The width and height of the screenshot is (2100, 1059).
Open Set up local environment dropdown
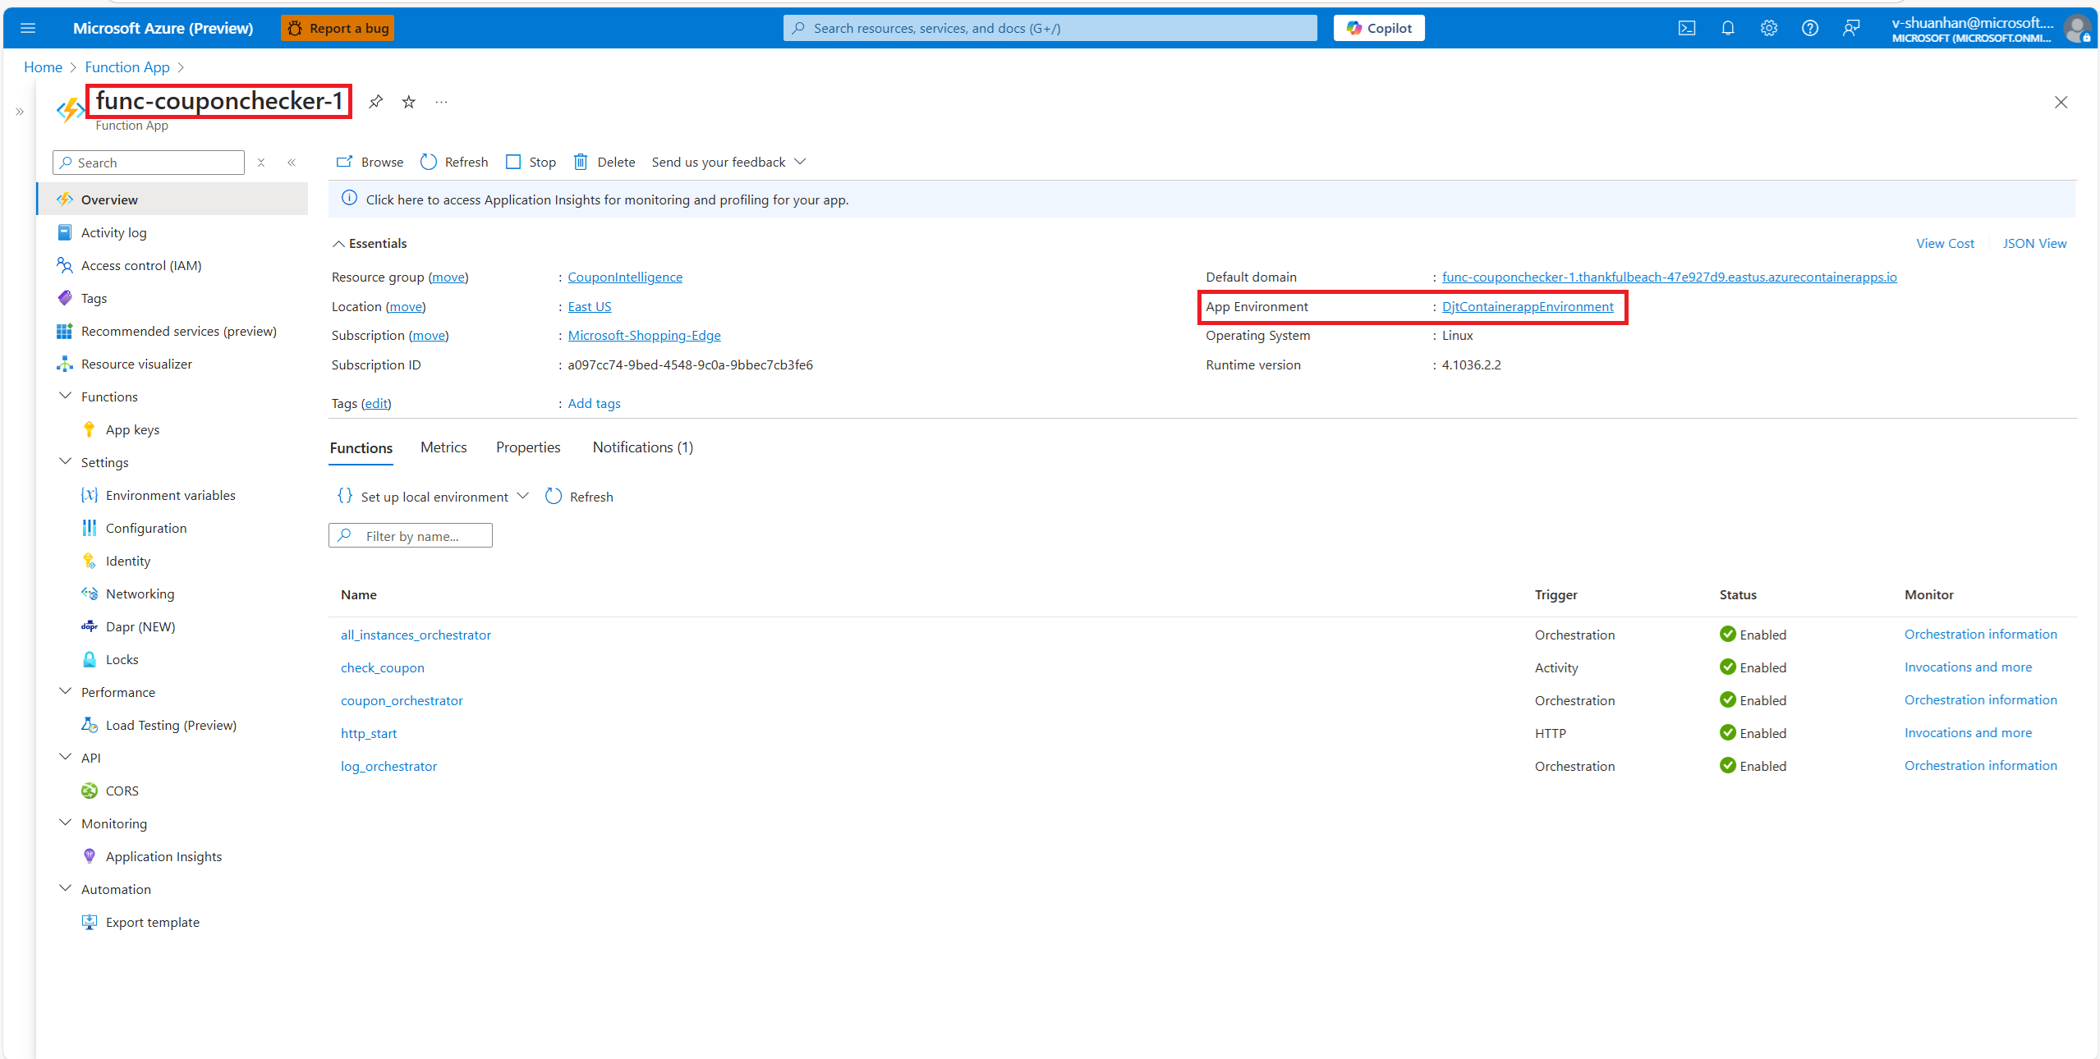[x=433, y=496]
